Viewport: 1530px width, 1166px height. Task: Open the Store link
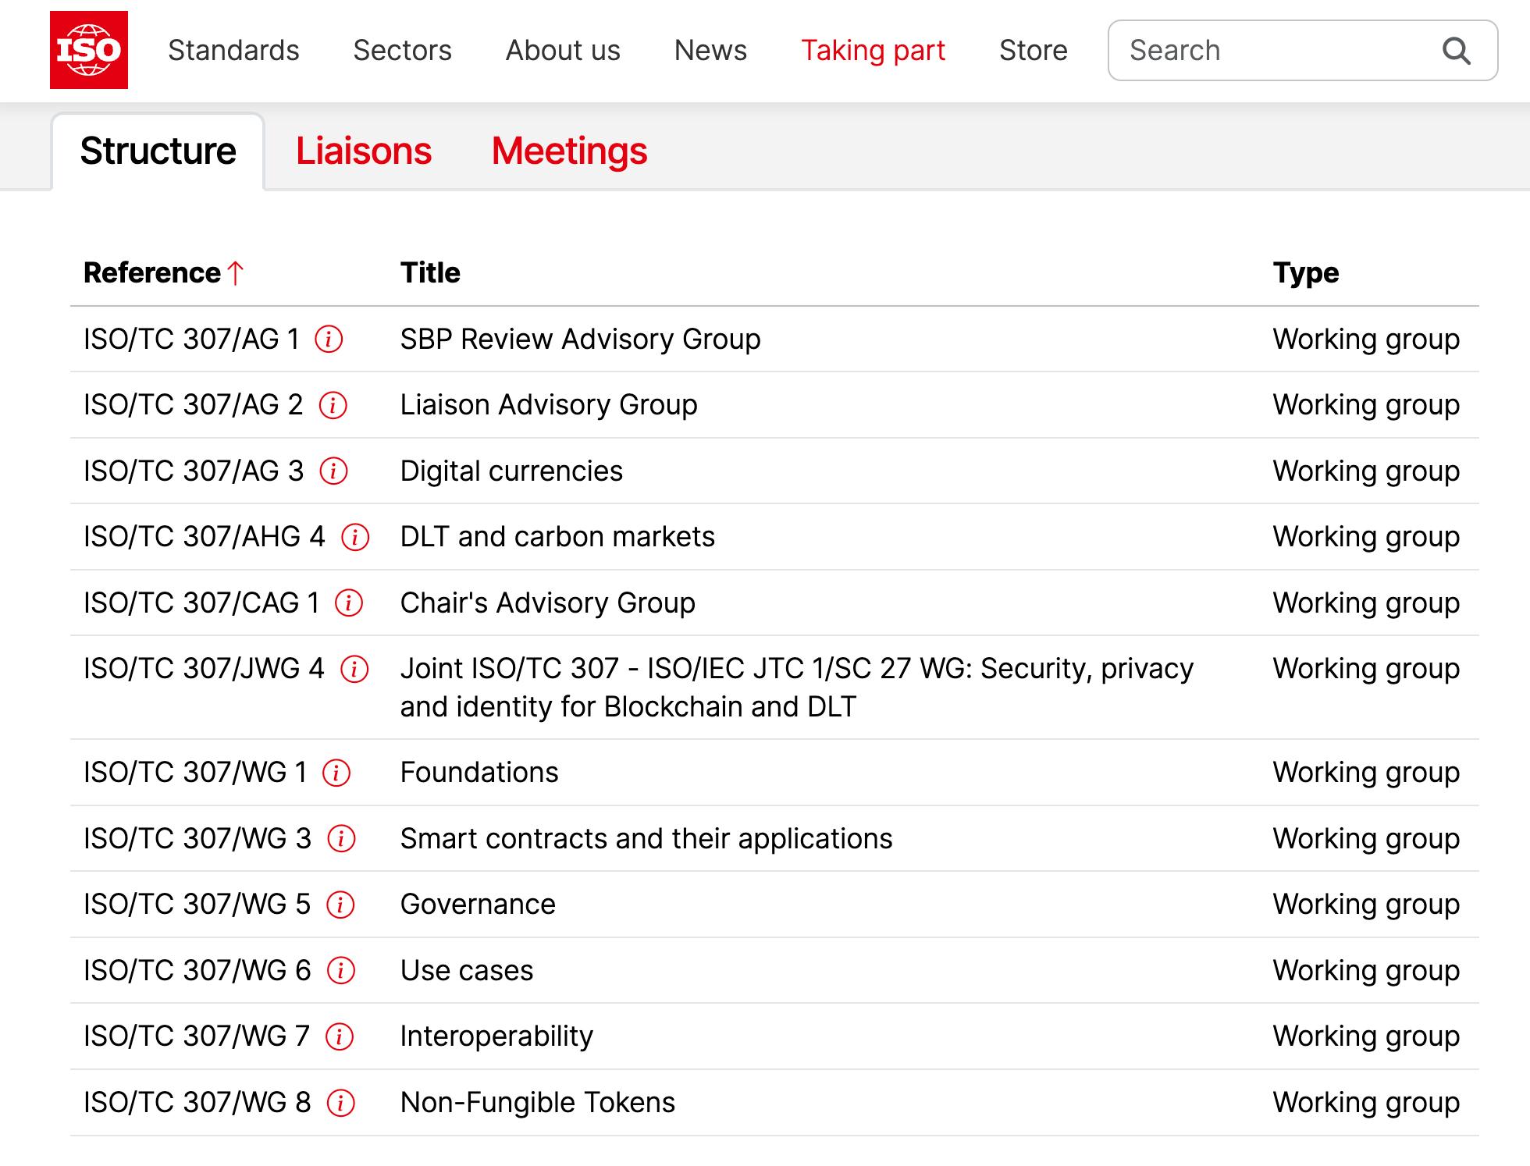point(1033,51)
